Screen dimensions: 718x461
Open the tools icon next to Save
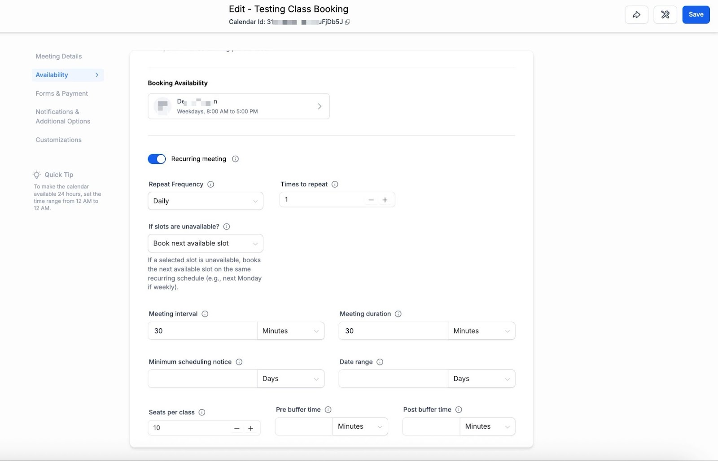tap(665, 15)
